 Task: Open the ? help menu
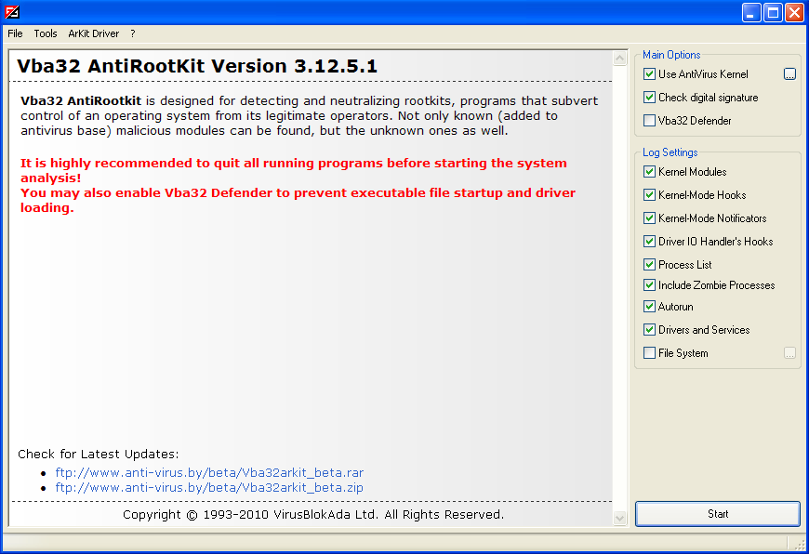(x=133, y=33)
